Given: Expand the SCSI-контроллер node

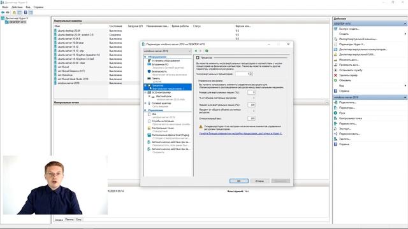Looking at the screenshot, I should [x=145, y=92].
